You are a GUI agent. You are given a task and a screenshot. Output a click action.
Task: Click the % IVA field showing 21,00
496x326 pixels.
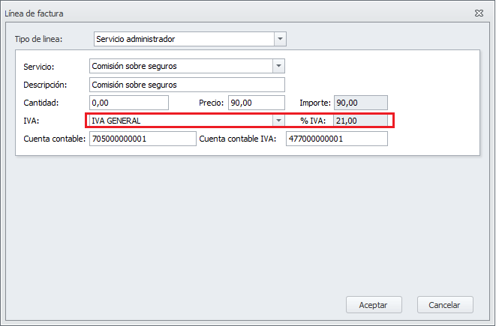pyautogui.click(x=360, y=121)
